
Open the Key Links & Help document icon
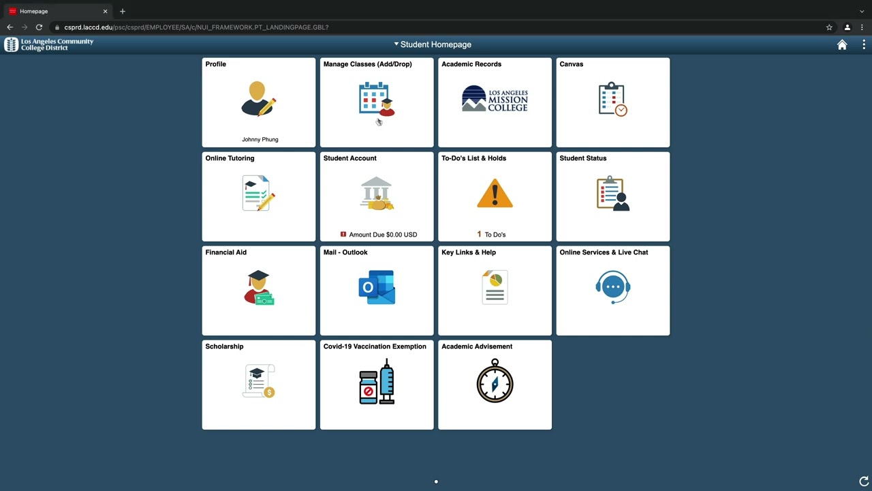495,287
